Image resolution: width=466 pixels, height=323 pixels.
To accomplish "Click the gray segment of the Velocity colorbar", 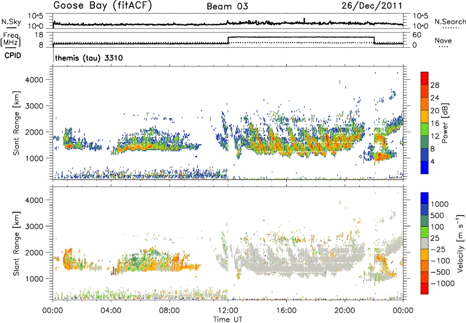I will 425,243.
